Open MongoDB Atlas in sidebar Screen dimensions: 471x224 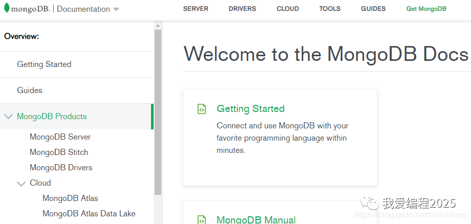pos(70,198)
